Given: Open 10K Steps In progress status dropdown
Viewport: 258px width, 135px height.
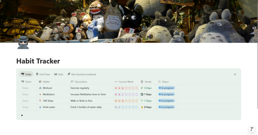Looking at the screenshot, I should (x=166, y=101).
